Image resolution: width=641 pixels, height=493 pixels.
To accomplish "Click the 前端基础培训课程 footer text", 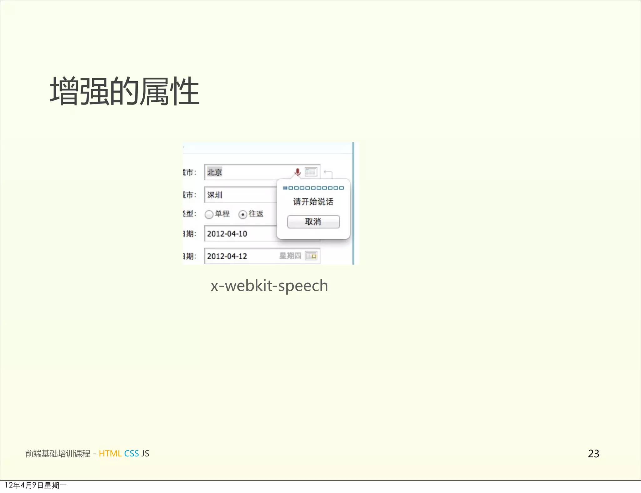I will pyautogui.click(x=58, y=454).
